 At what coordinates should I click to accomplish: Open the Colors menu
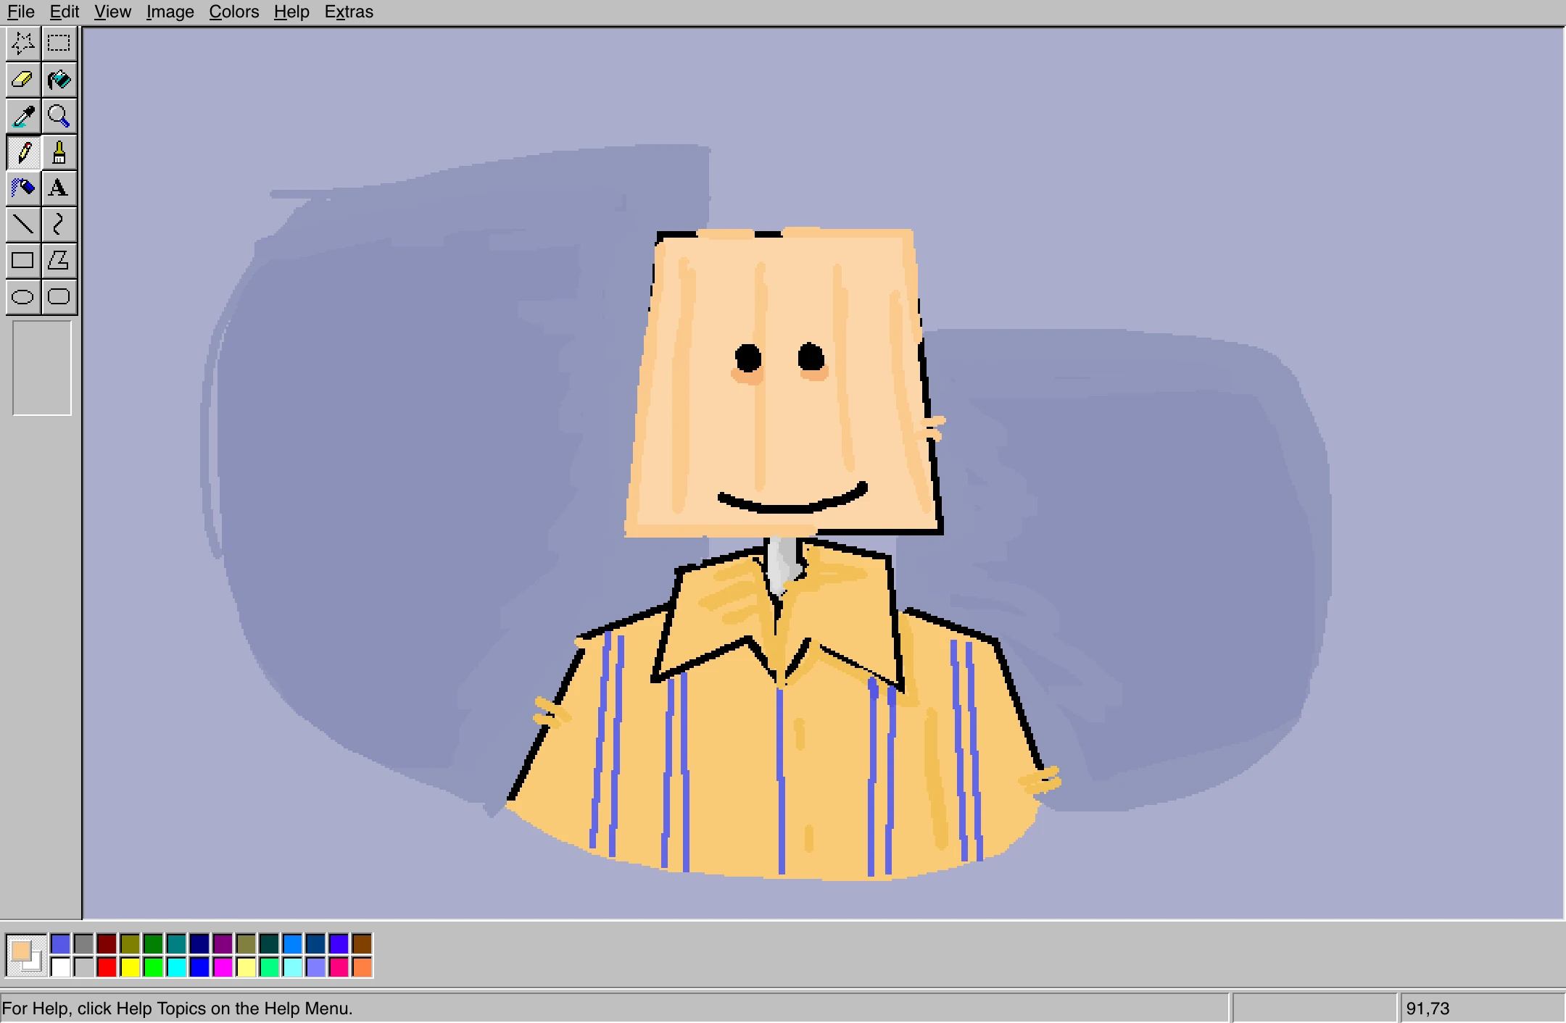[233, 12]
